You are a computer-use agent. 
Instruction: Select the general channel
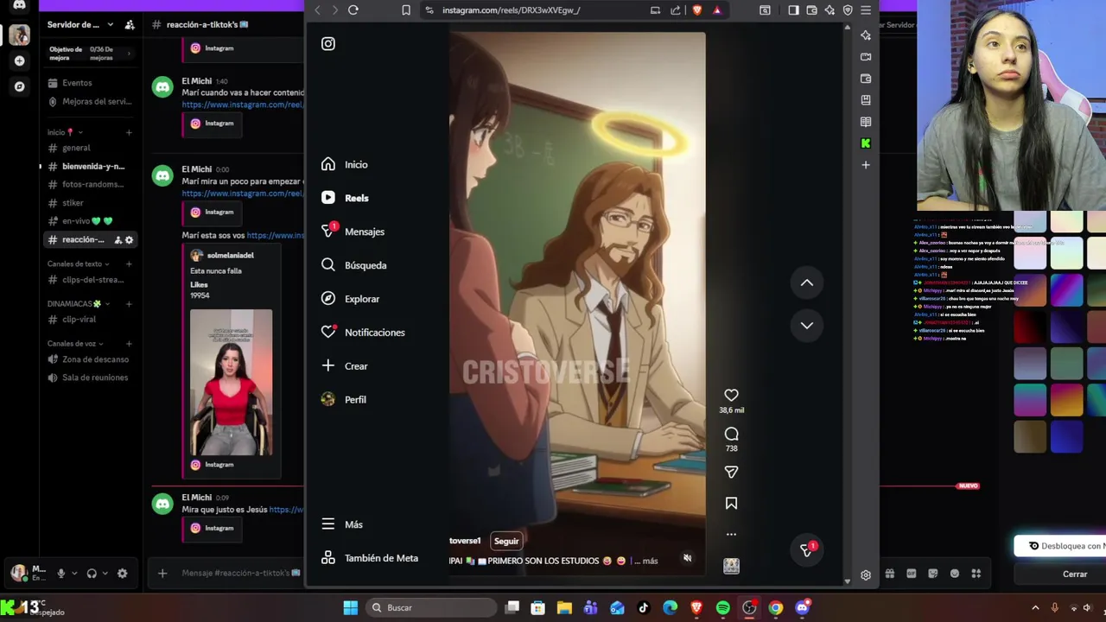76,148
